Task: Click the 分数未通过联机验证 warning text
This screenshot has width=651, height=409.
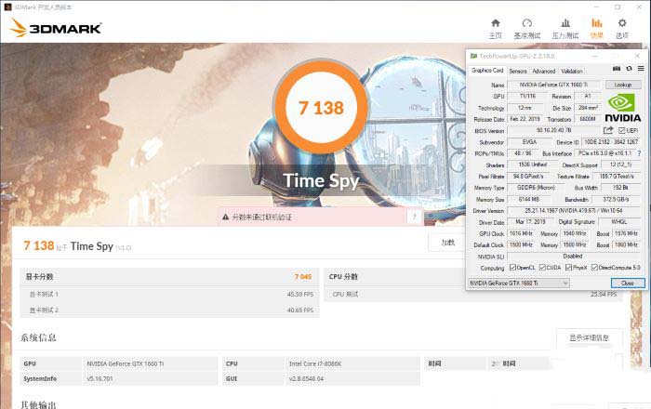Action: pyautogui.click(x=262, y=217)
